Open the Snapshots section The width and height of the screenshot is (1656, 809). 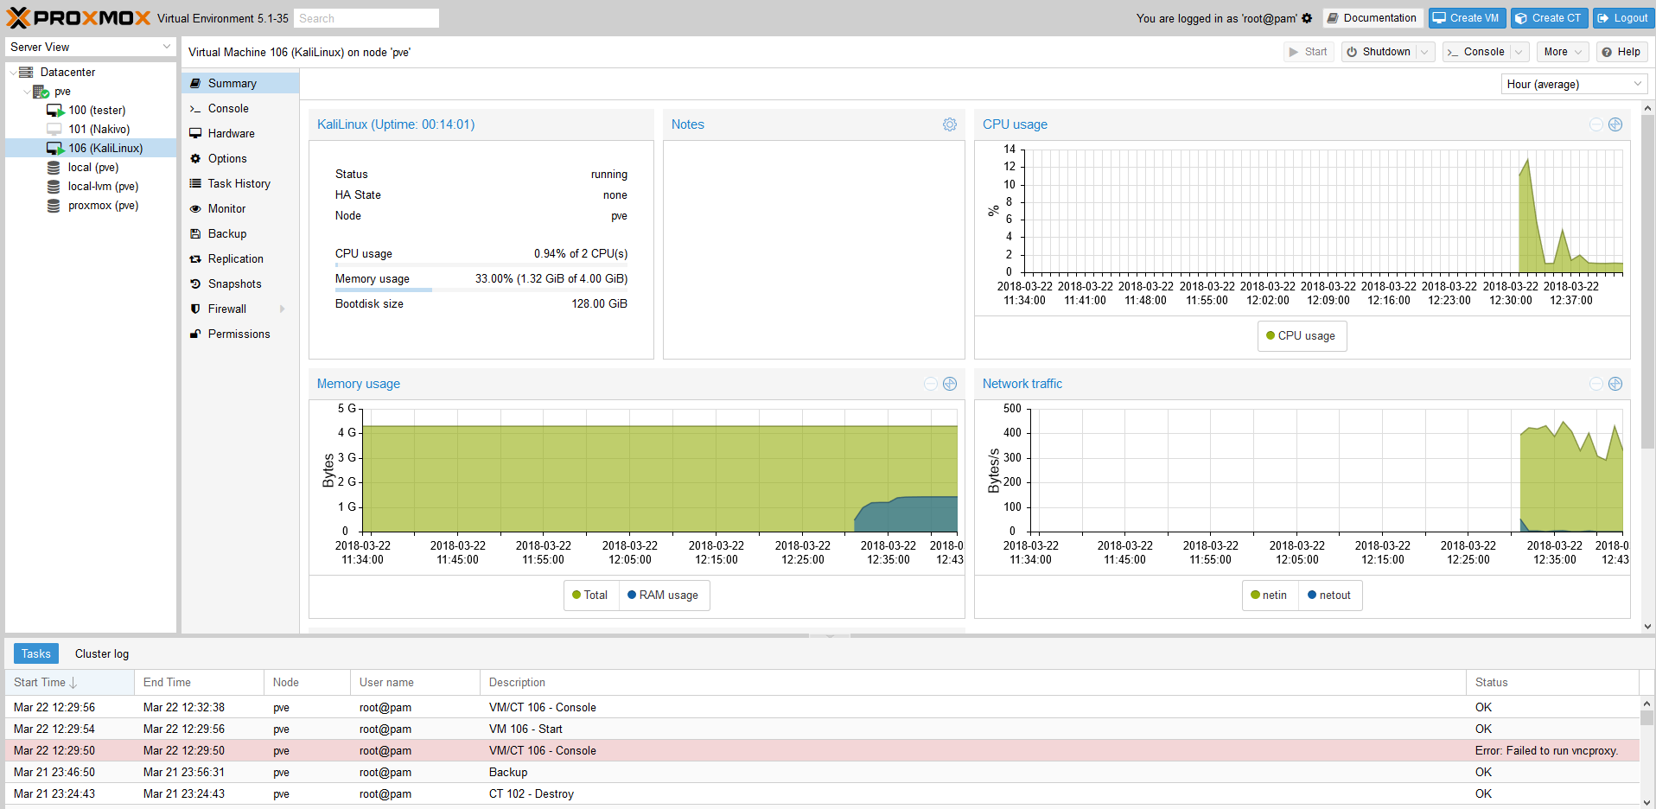point(240,283)
